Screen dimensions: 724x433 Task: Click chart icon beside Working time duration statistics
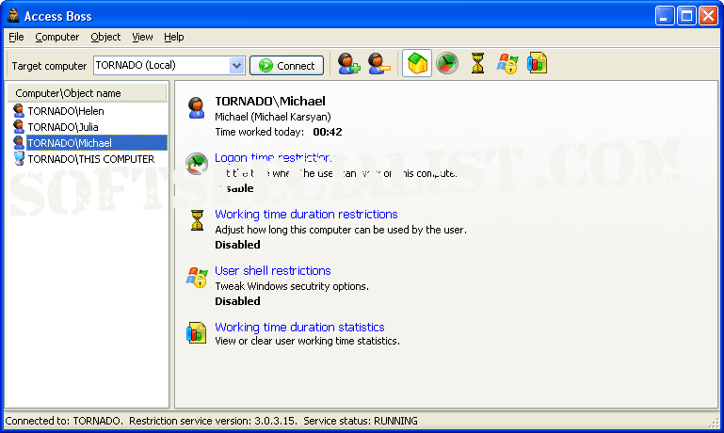coord(196,333)
